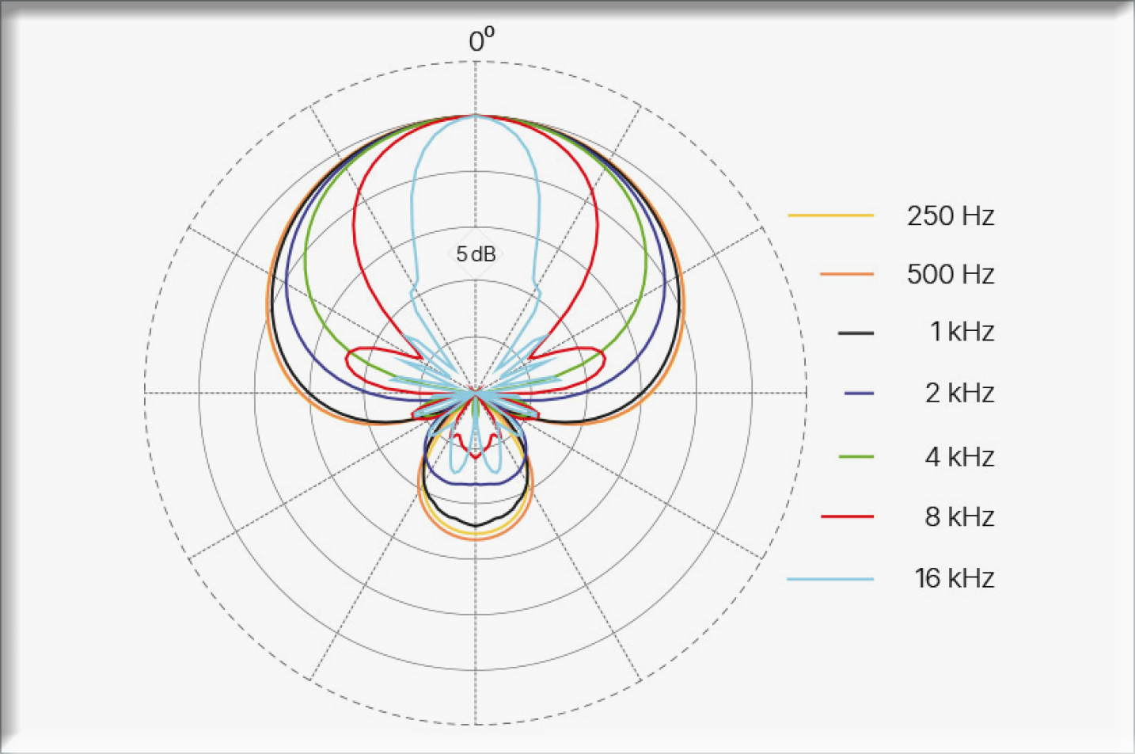Select the "8 kHz" legend label

(x=959, y=516)
